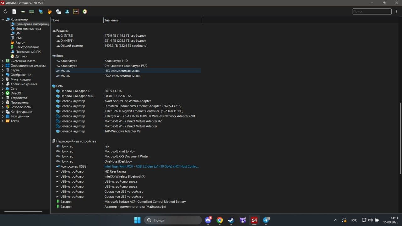Open Telegram from the taskbar
The width and height of the screenshot is (402, 226).
(x=266, y=220)
